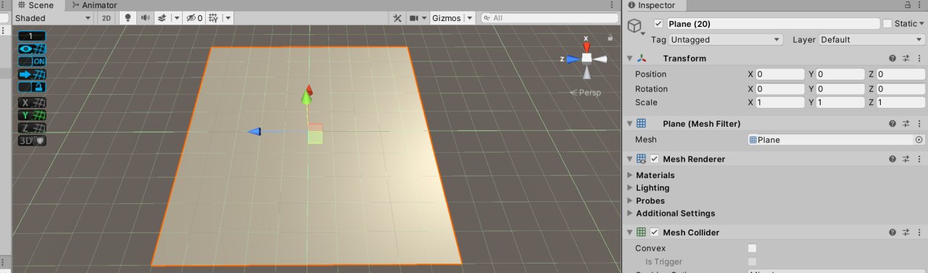Viewport: 928px width, 273px height.
Task: Toggle the Static checkbox
Action: pyautogui.click(x=887, y=24)
